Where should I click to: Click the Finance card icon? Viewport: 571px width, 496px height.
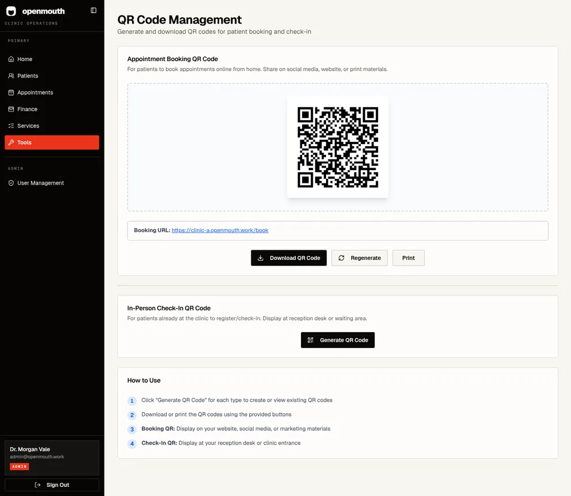pyautogui.click(x=11, y=109)
